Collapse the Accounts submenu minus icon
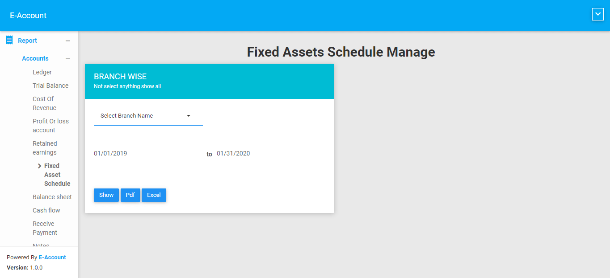 [68, 58]
